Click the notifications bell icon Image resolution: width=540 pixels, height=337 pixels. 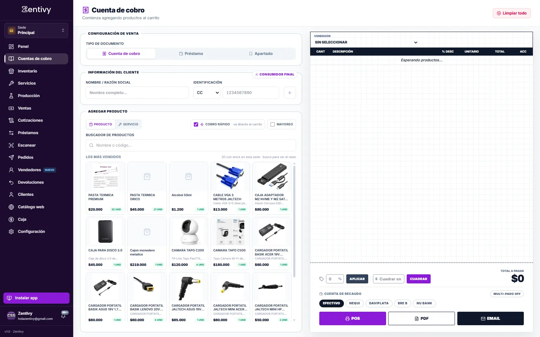63,316
